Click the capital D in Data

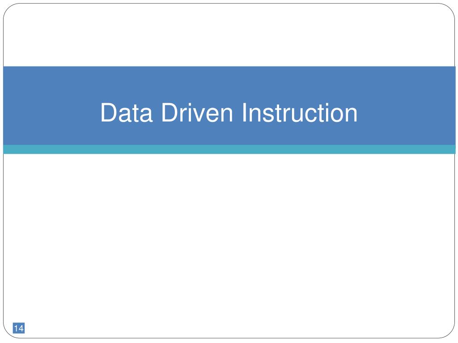[109, 113]
